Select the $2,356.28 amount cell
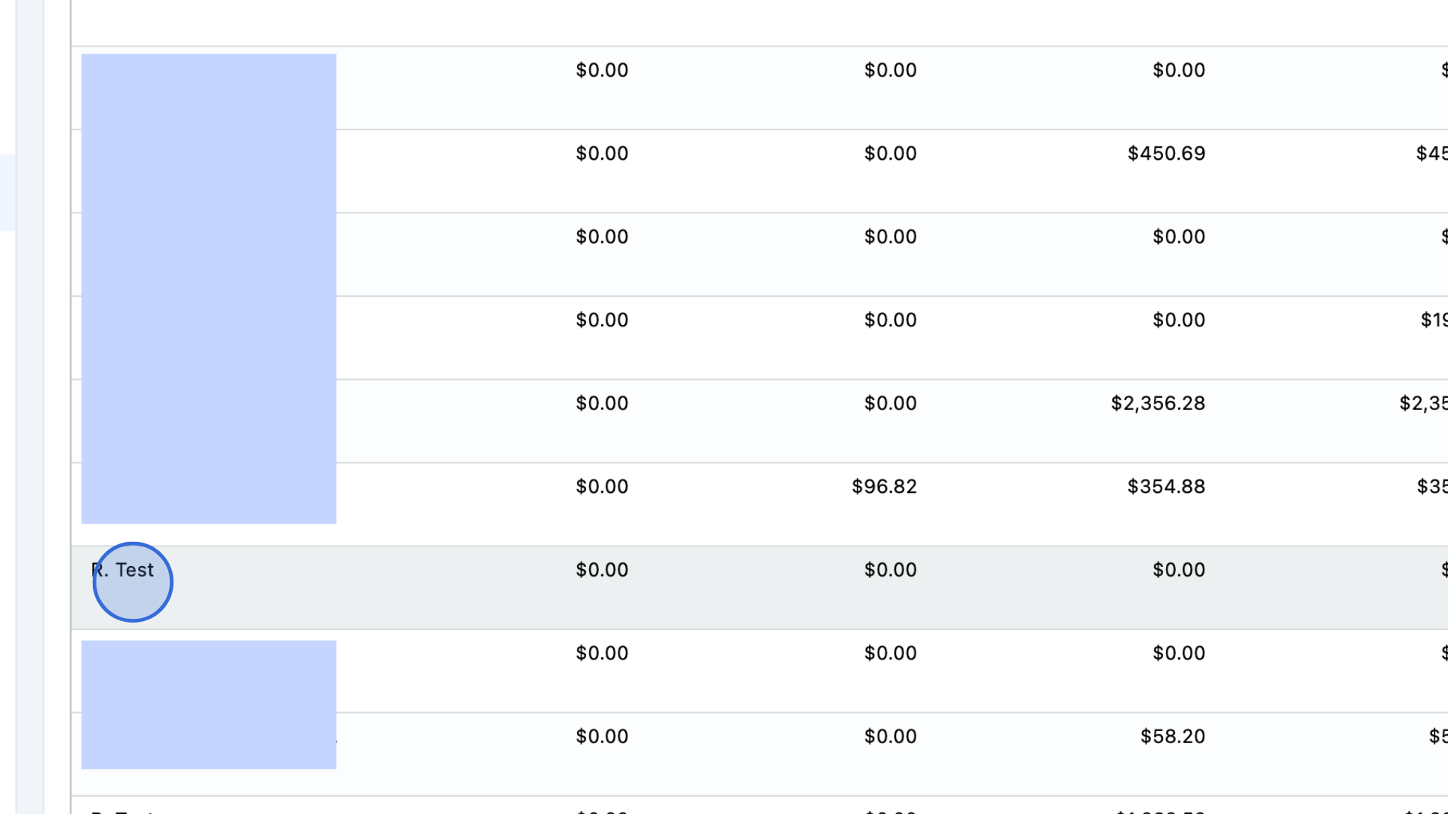1448x814 pixels. click(1158, 403)
